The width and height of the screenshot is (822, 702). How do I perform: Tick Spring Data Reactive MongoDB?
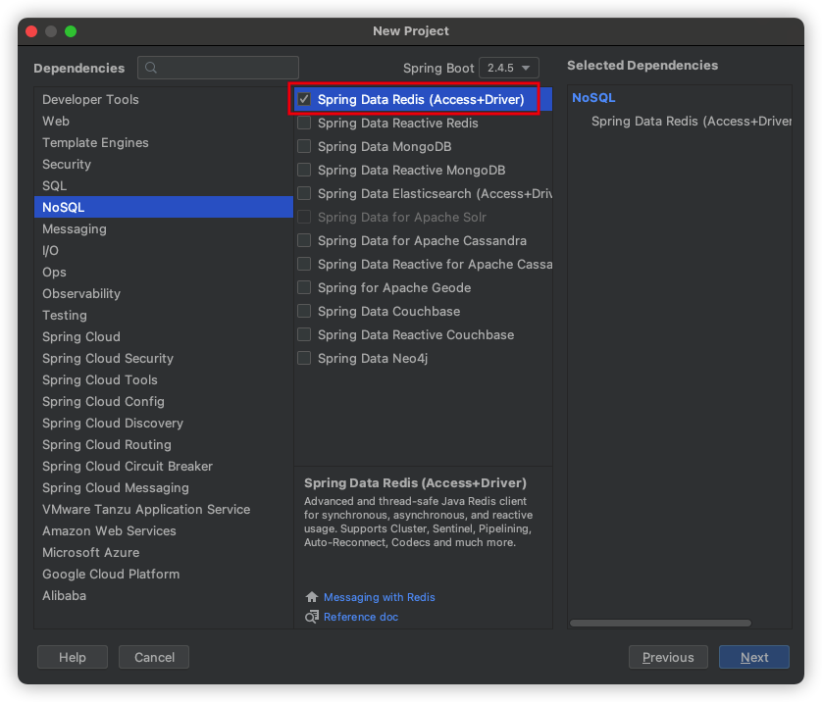tap(304, 170)
